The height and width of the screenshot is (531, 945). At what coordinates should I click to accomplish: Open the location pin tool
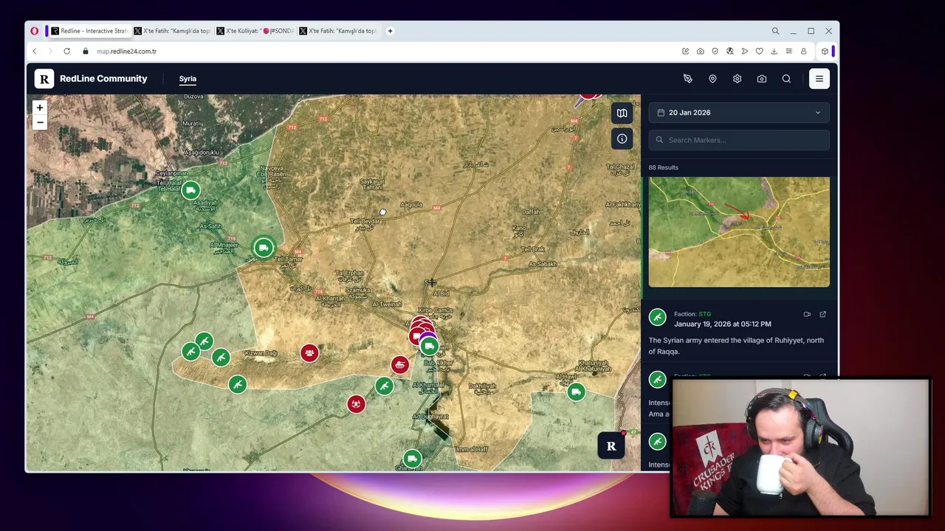(x=712, y=79)
